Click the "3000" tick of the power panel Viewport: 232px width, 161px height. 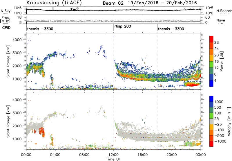click(x=17, y=53)
